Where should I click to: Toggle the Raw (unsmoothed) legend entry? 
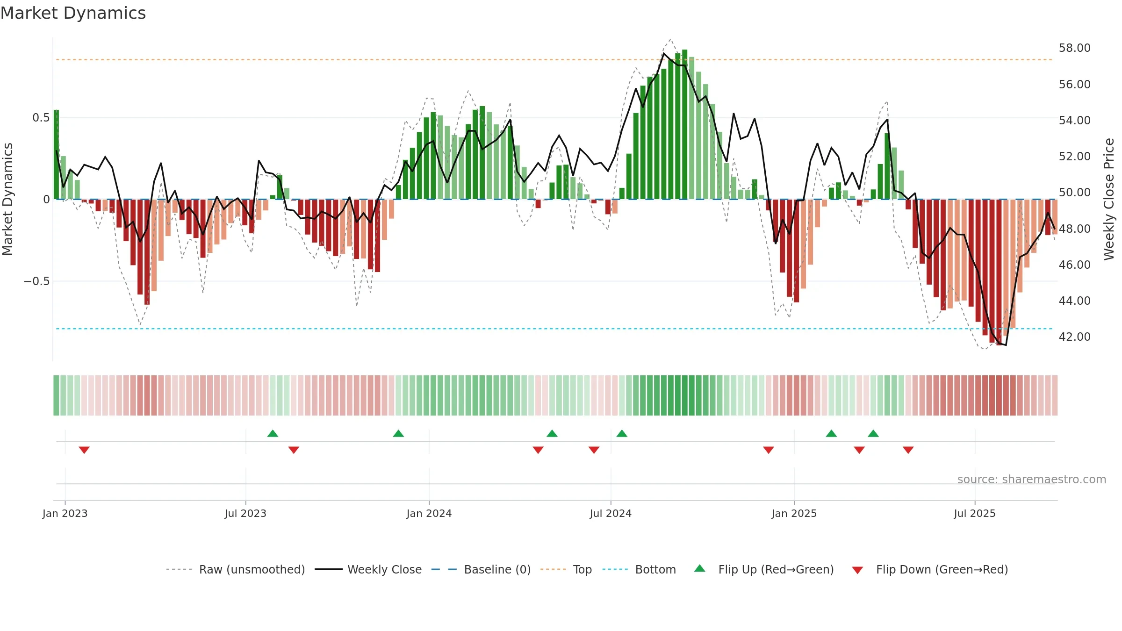[x=235, y=569]
